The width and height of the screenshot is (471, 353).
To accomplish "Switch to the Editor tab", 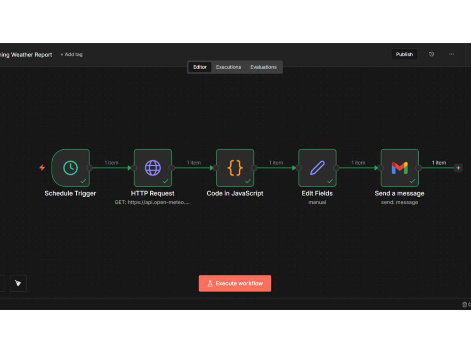I will pos(200,67).
